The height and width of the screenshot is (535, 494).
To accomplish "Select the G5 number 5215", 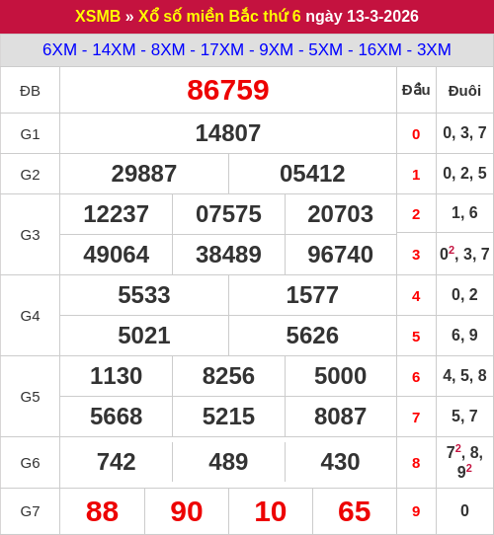I will point(228,417).
